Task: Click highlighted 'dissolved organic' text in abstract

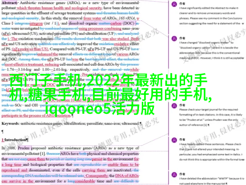Action: click(83, 23)
